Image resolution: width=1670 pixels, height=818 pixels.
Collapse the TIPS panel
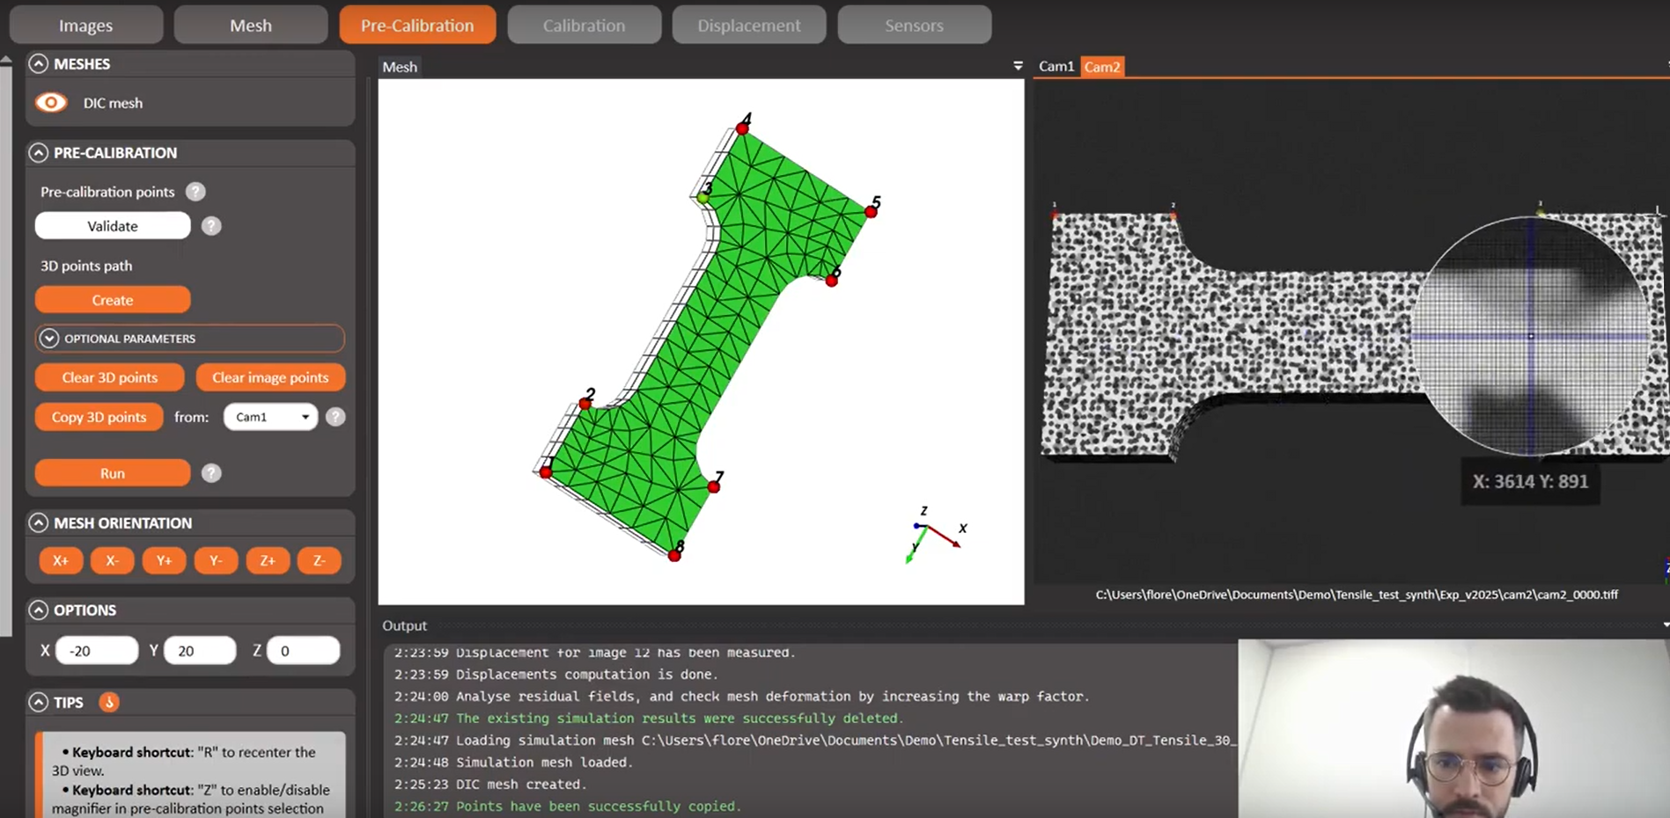pyautogui.click(x=38, y=702)
